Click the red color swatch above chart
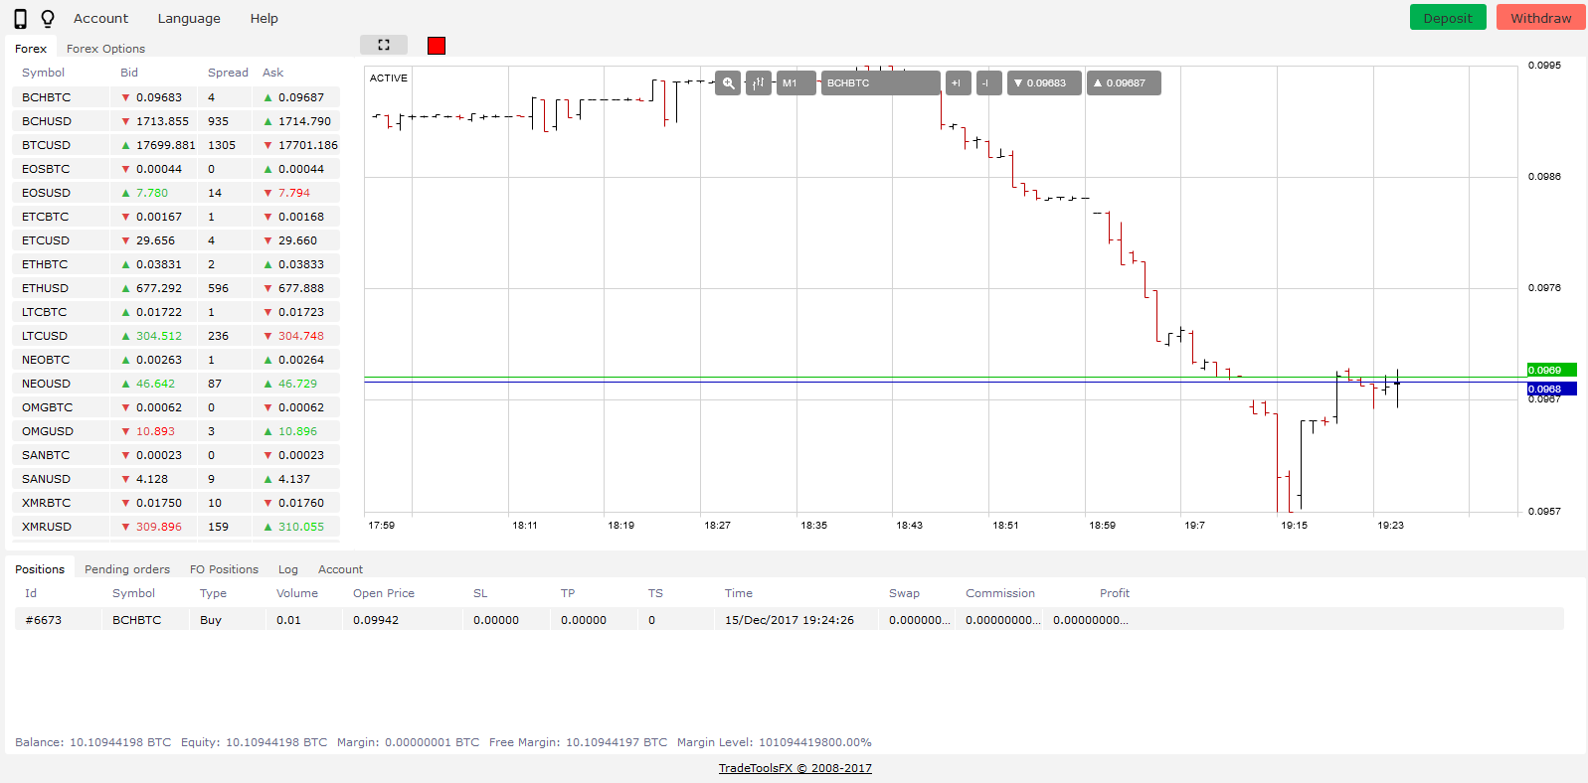 [437, 46]
